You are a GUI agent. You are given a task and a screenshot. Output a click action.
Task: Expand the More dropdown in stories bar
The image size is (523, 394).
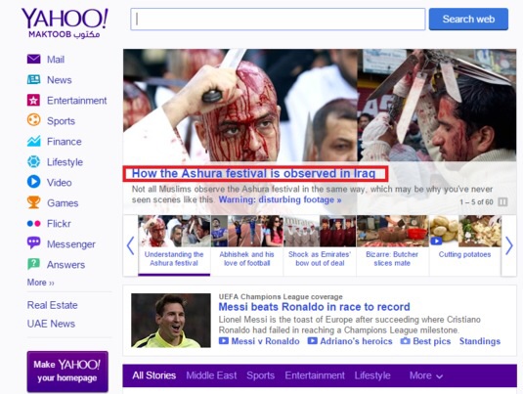click(x=426, y=375)
